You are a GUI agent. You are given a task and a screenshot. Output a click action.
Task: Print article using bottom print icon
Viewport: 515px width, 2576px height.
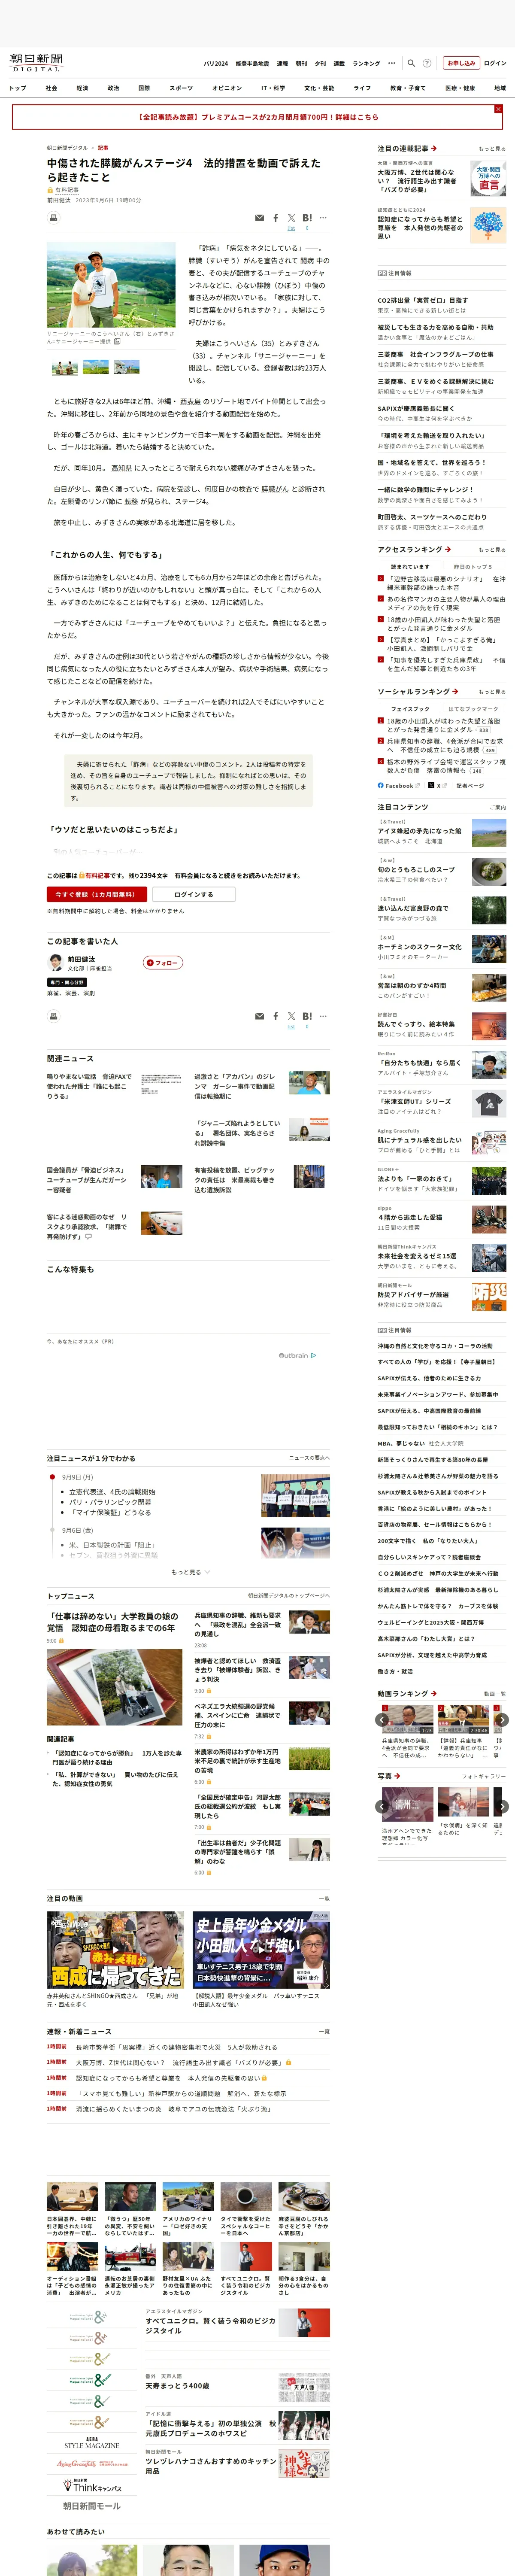(x=54, y=1016)
